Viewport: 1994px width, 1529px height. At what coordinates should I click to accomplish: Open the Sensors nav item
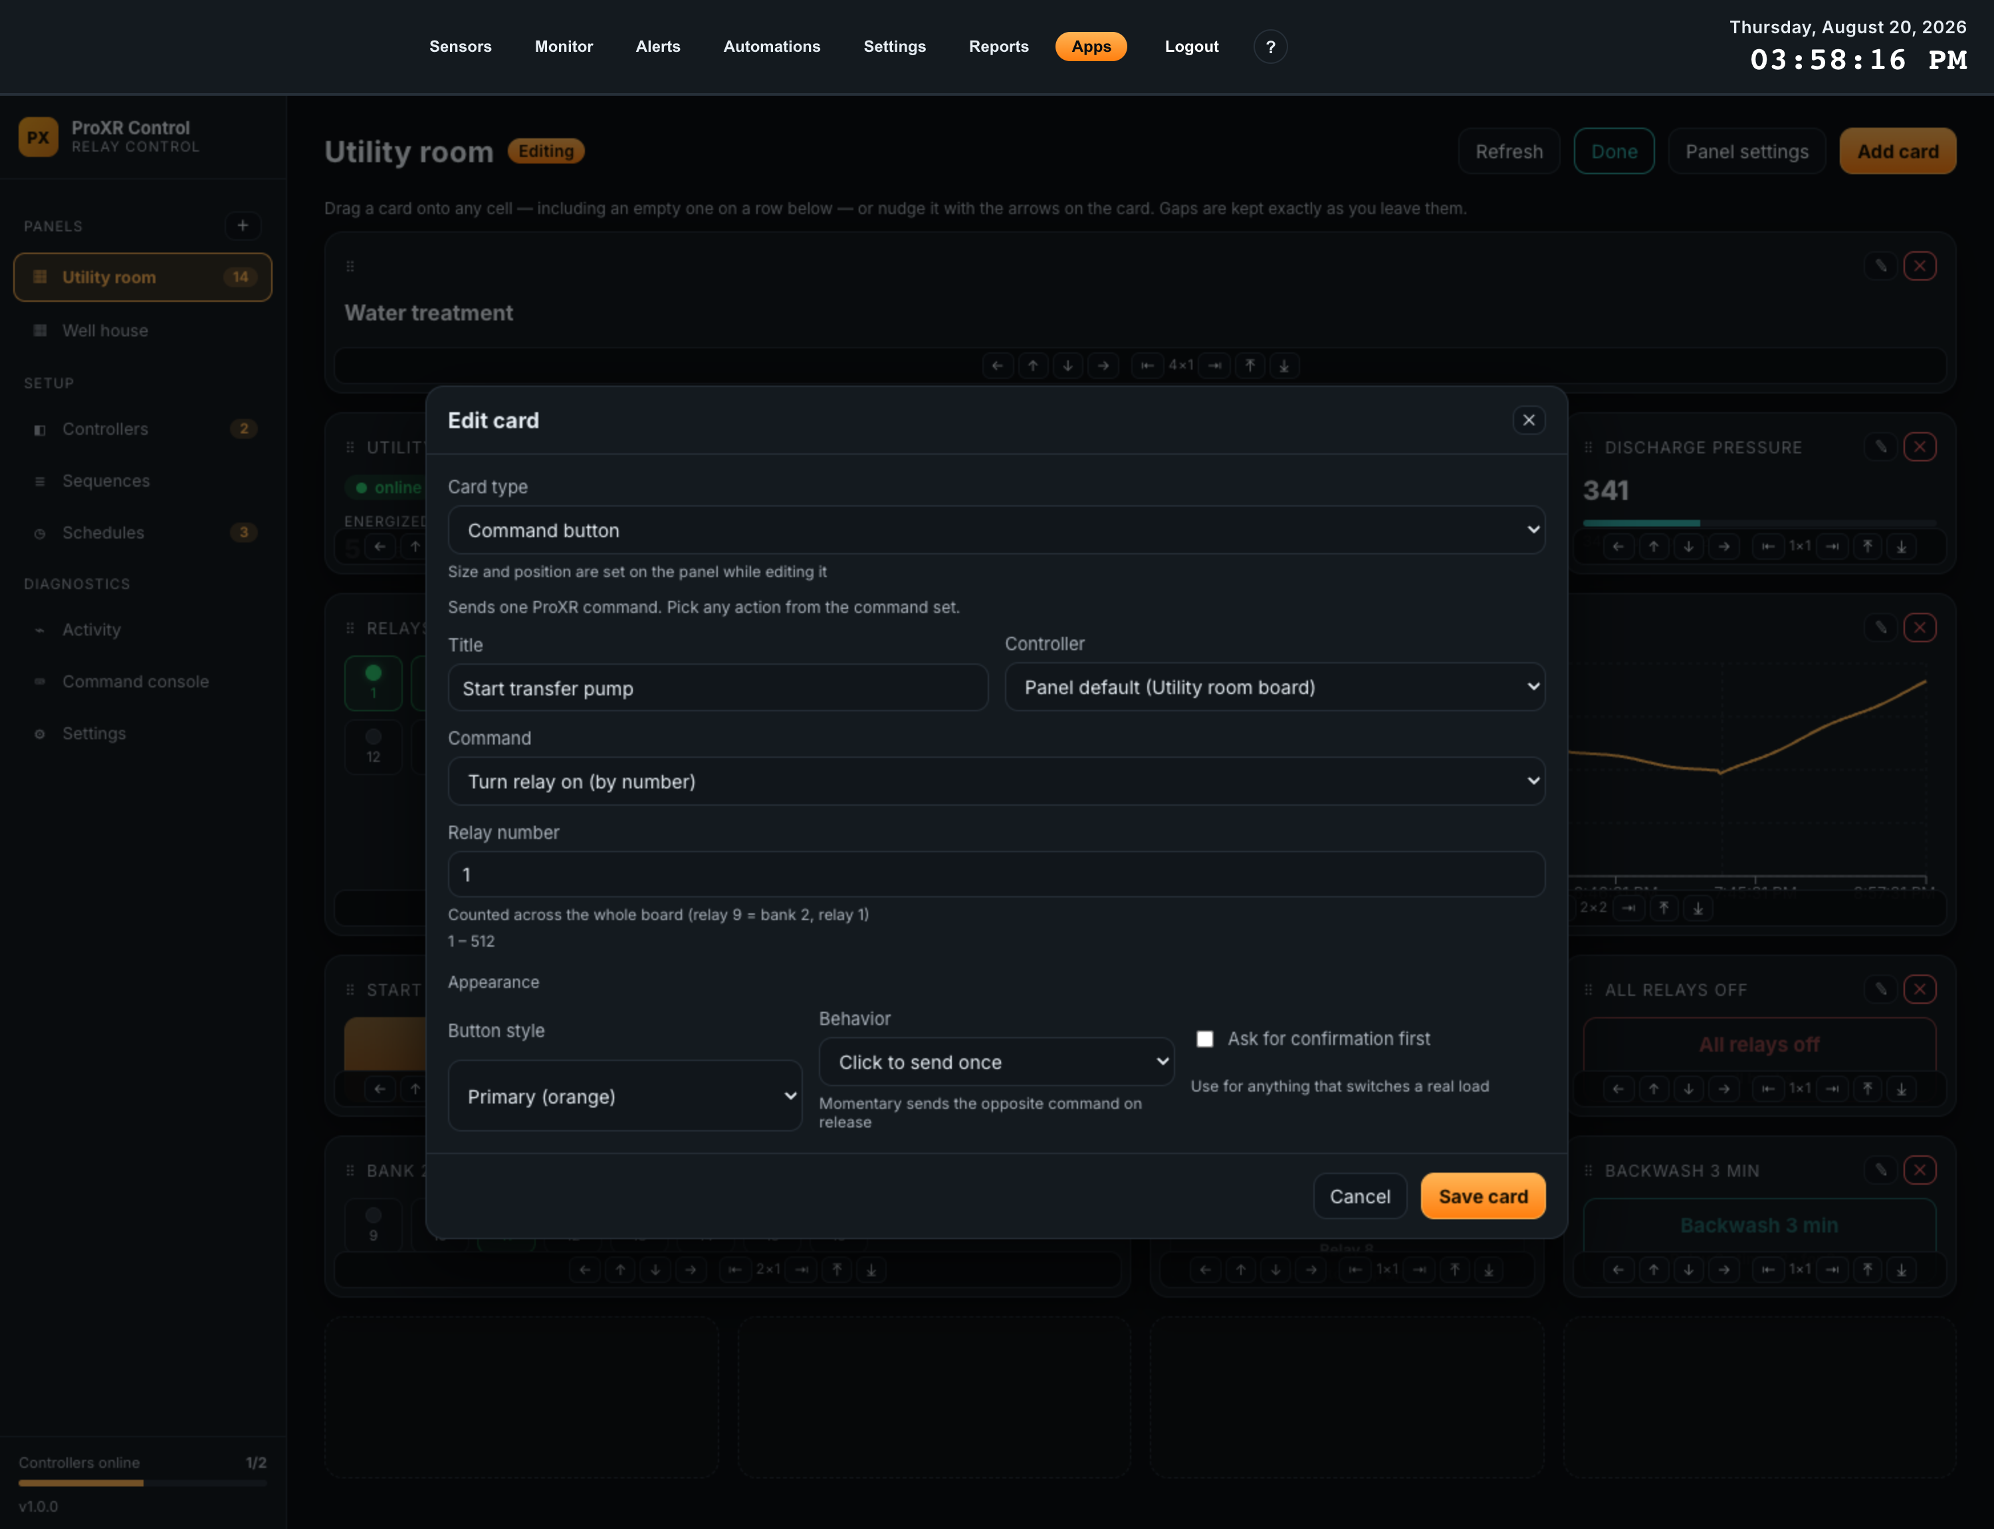tap(461, 47)
